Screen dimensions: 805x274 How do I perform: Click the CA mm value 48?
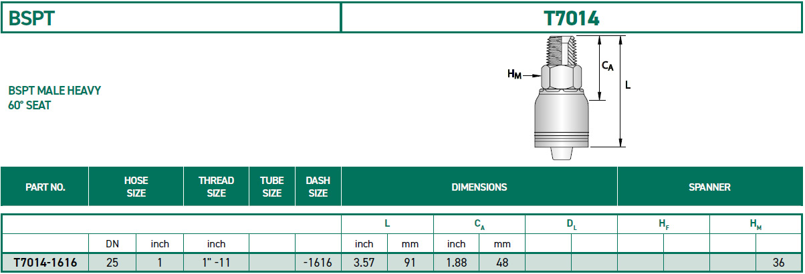click(x=502, y=263)
